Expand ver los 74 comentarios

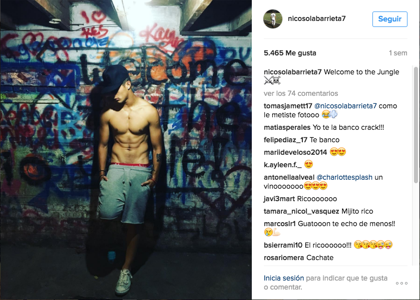[301, 93]
